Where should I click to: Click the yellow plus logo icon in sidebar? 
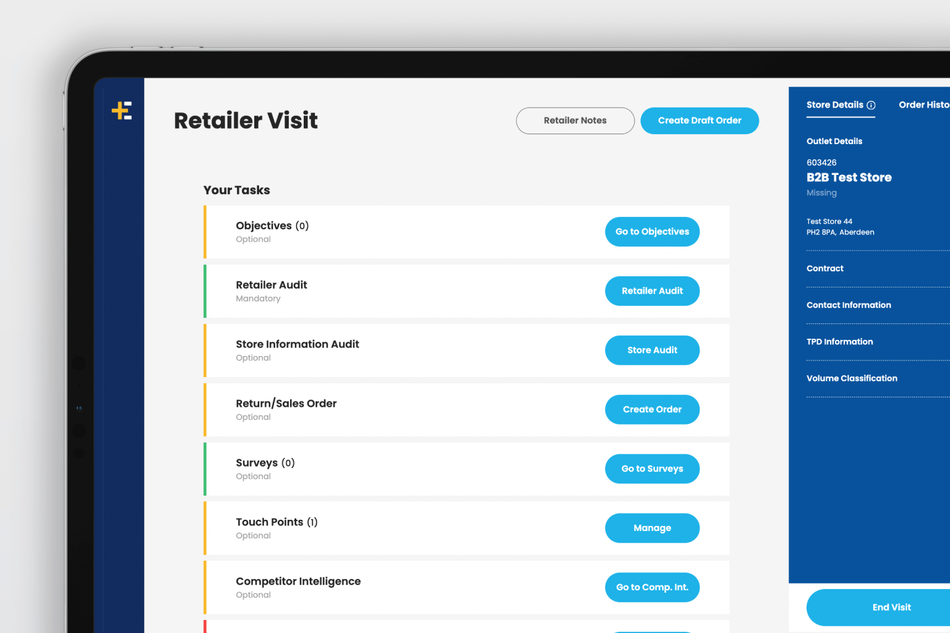tap(122, 111)
